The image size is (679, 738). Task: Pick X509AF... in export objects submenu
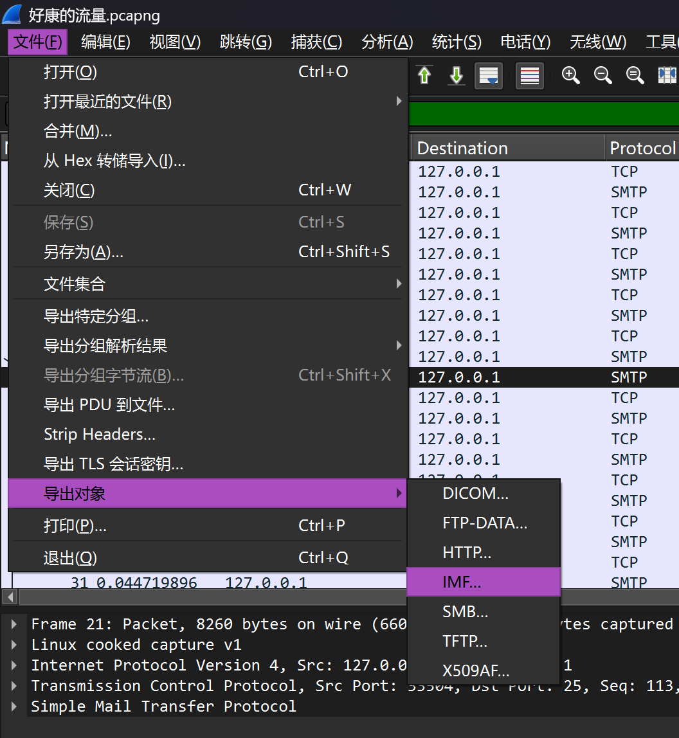(x=484, y=670)
